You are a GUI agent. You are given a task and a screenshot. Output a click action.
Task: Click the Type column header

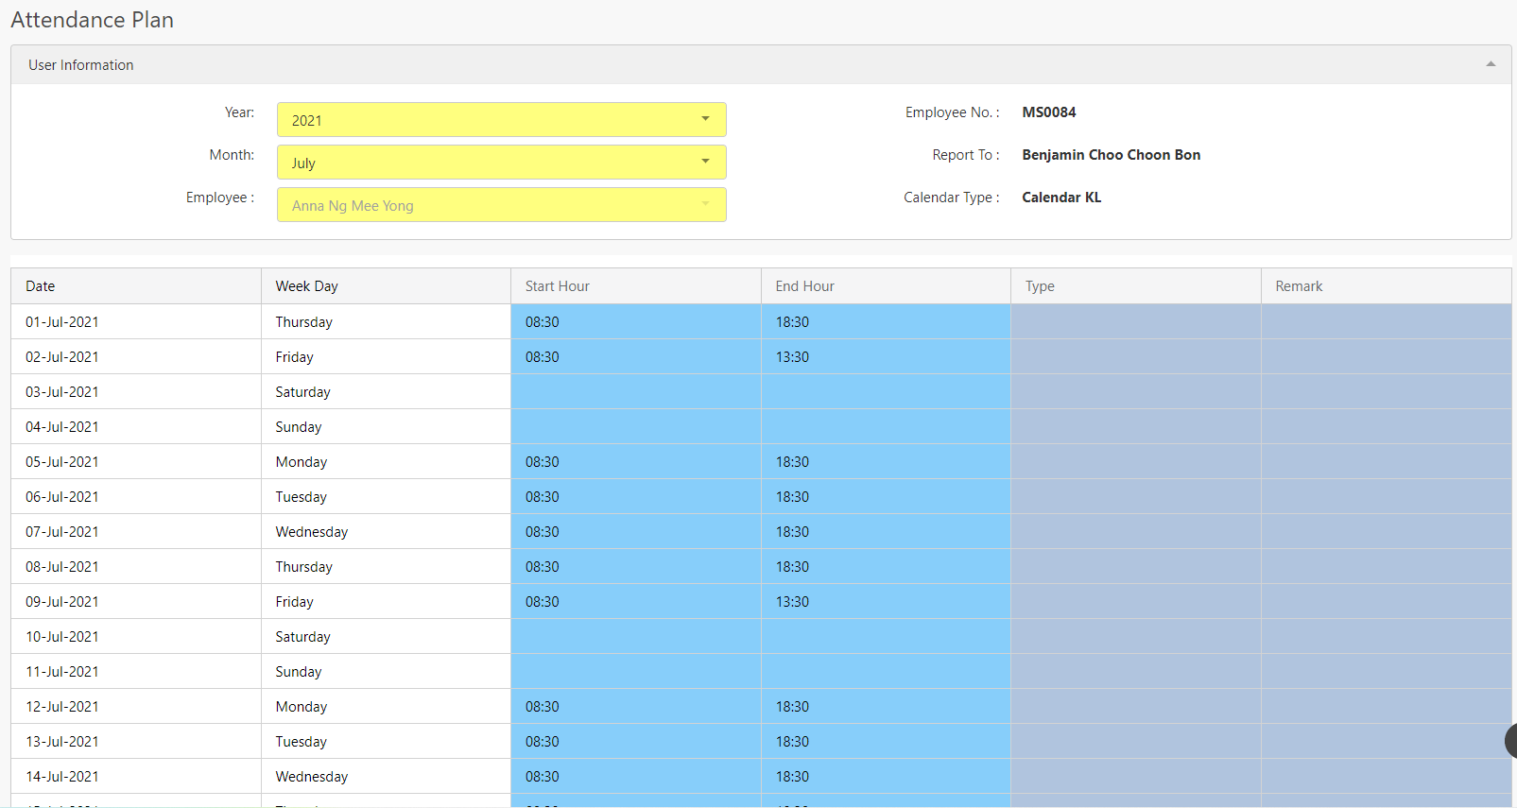pos(1136,286)
